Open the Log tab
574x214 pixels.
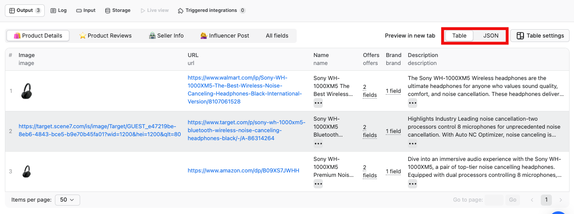58,11
